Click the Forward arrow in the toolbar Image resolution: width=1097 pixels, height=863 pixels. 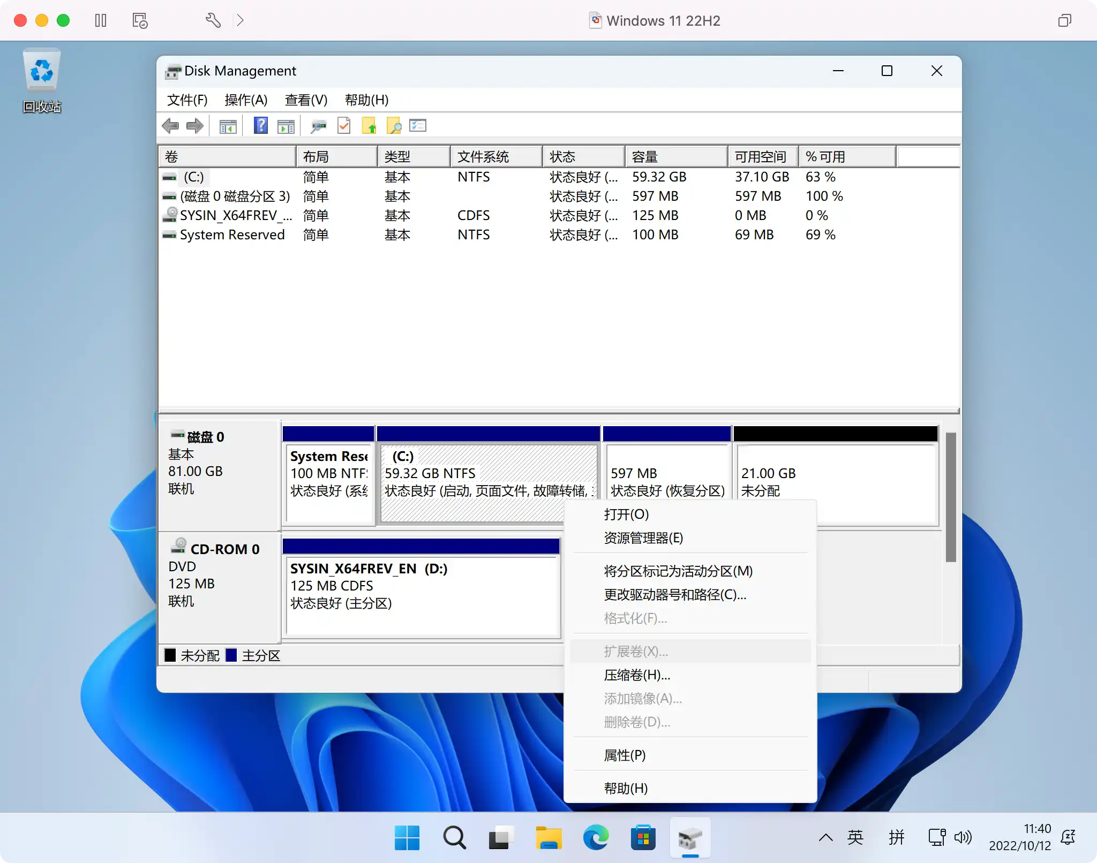(194, 126)
